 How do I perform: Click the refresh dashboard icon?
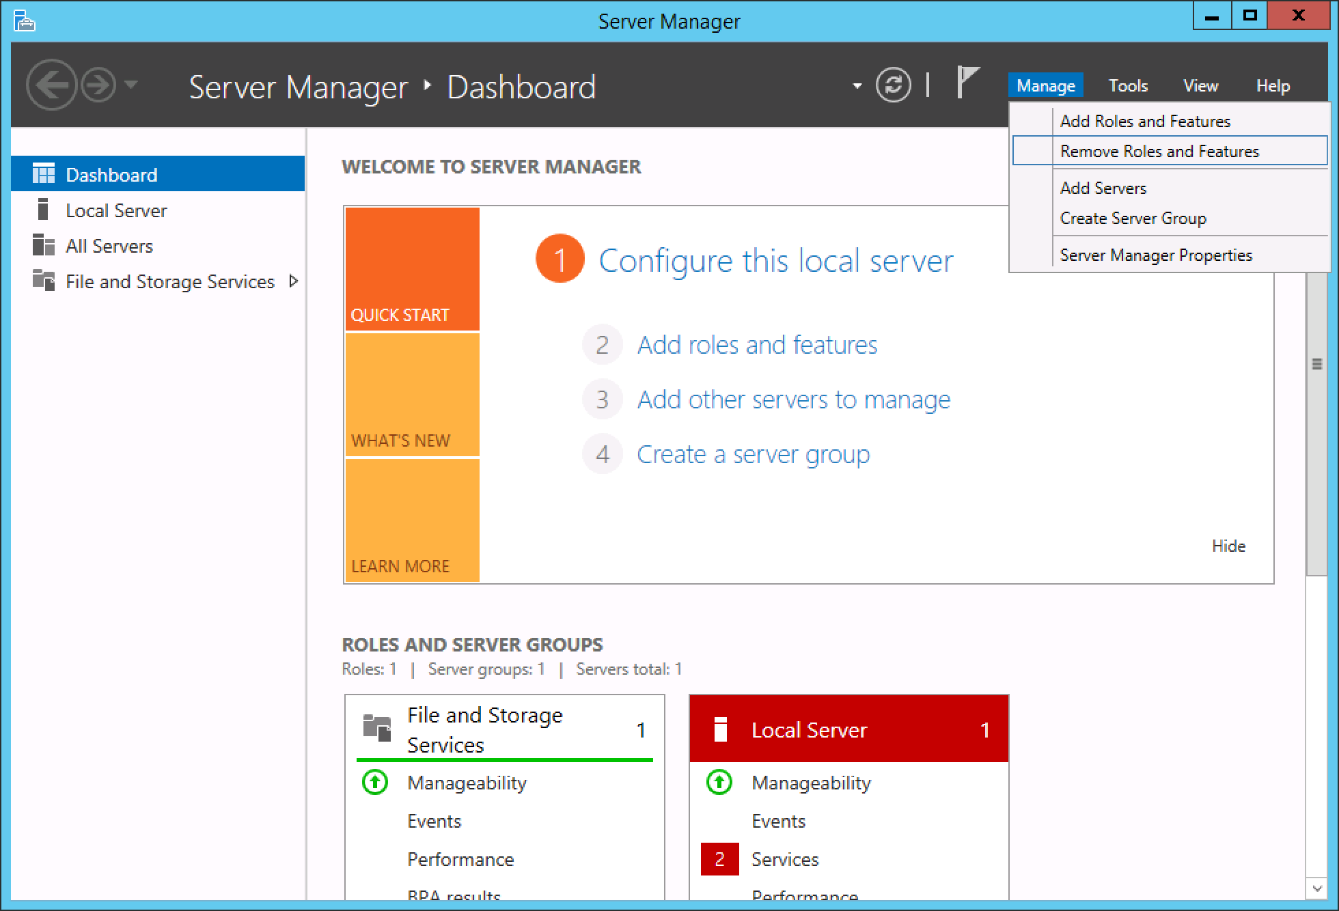click(x=893, y=85)
